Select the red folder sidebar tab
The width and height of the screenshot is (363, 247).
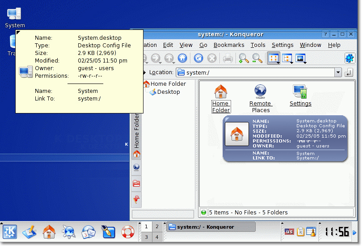136,184
